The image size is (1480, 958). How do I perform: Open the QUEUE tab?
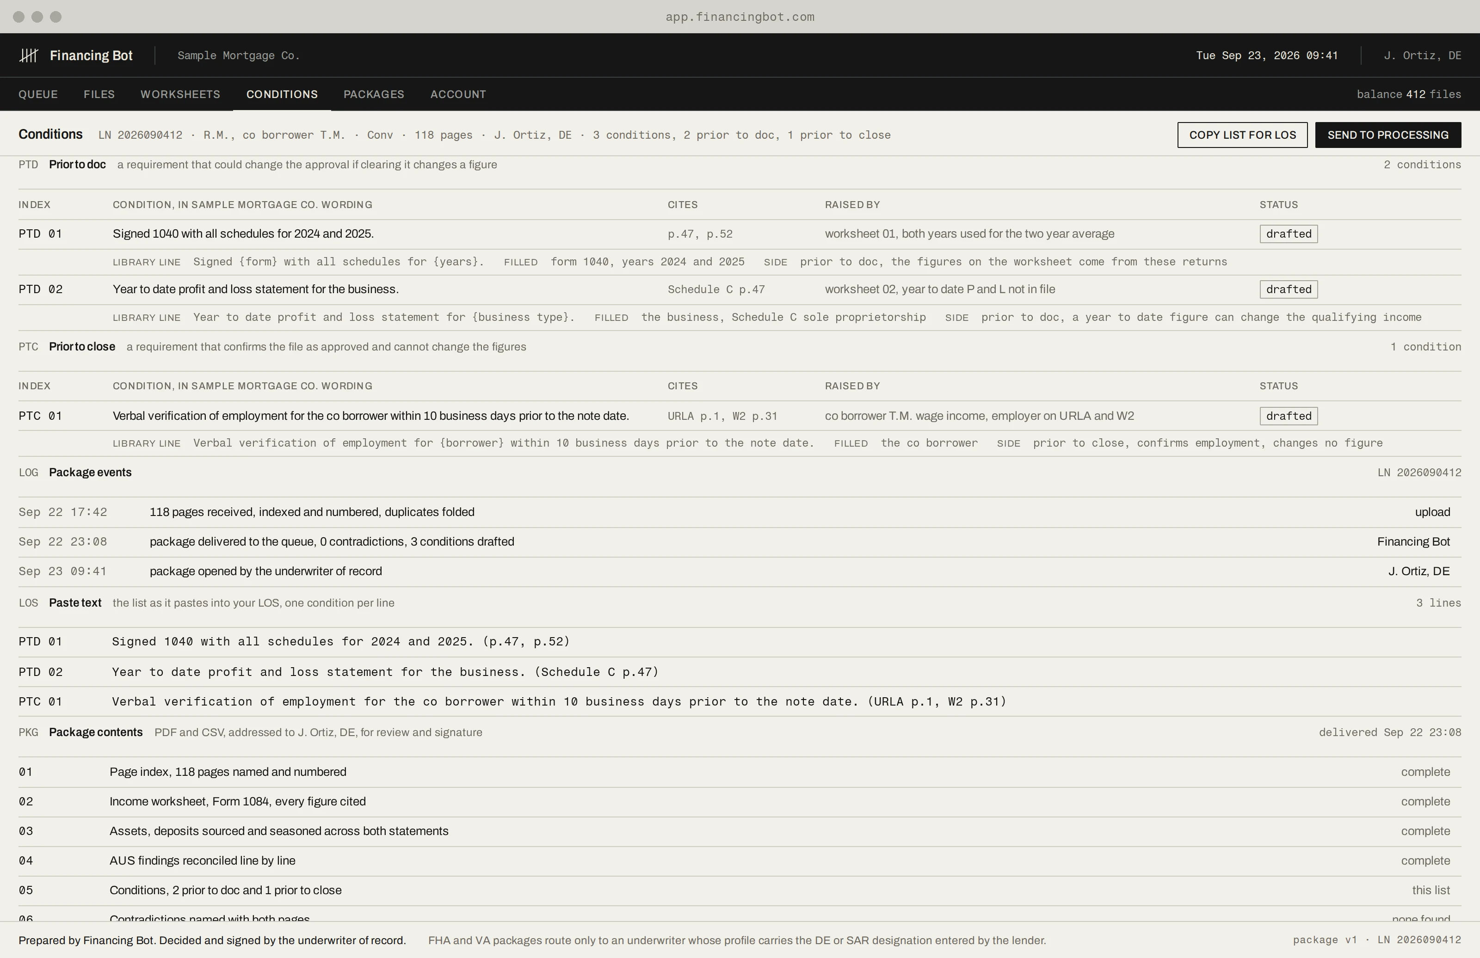pyautogui.click(x=38, y=94)
